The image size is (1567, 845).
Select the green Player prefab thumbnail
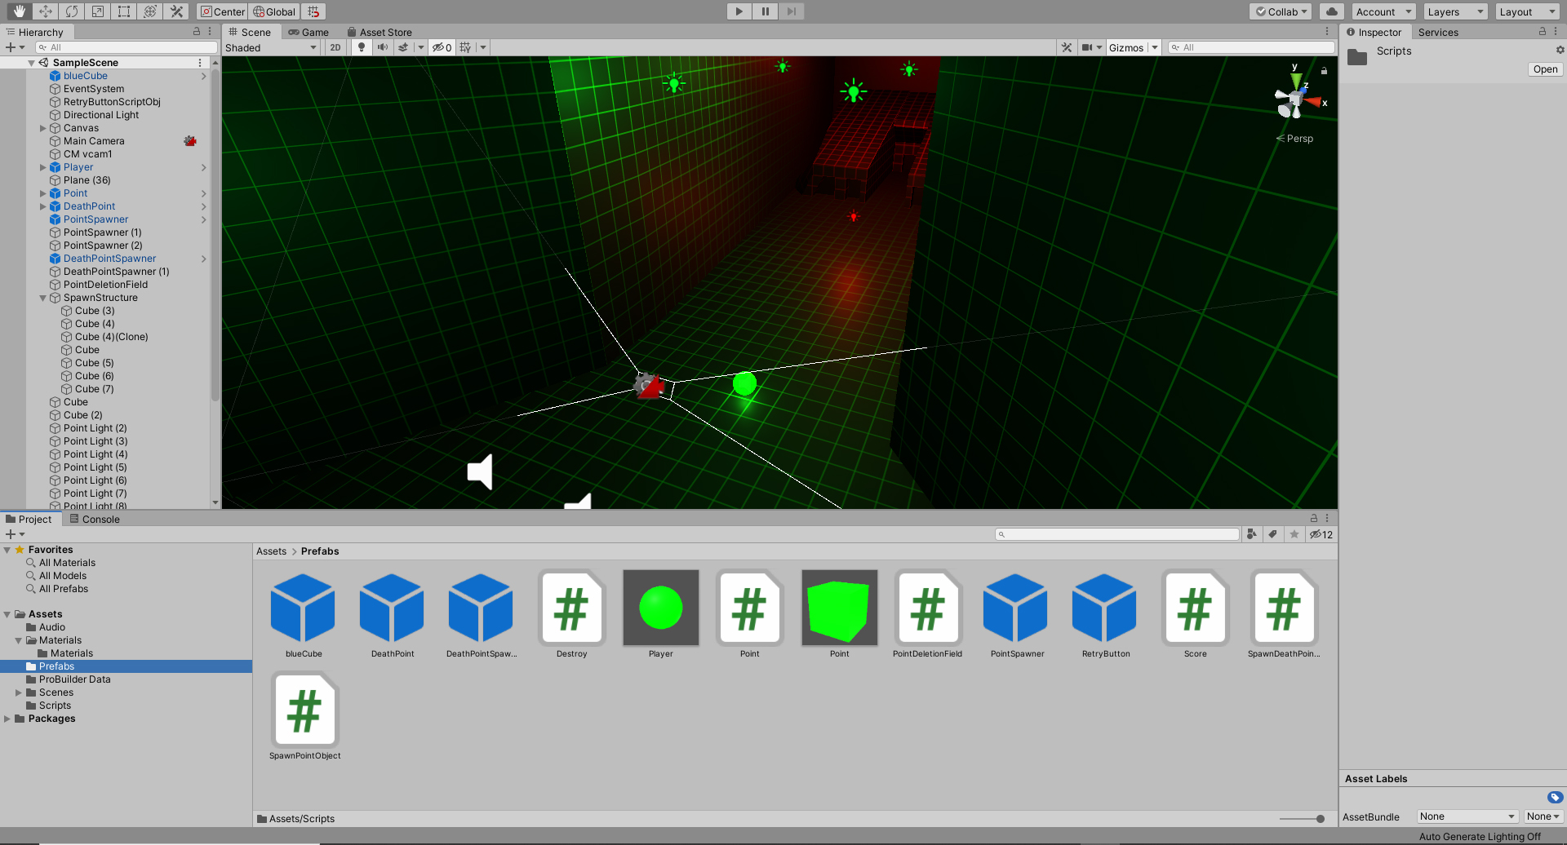660,608
